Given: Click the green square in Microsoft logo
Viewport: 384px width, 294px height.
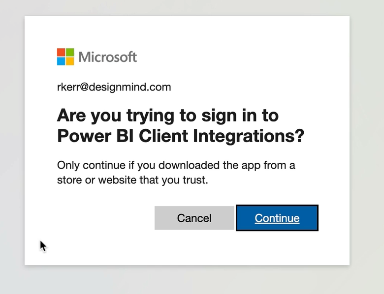Looking at the screenshot, I should click(70, 53).
